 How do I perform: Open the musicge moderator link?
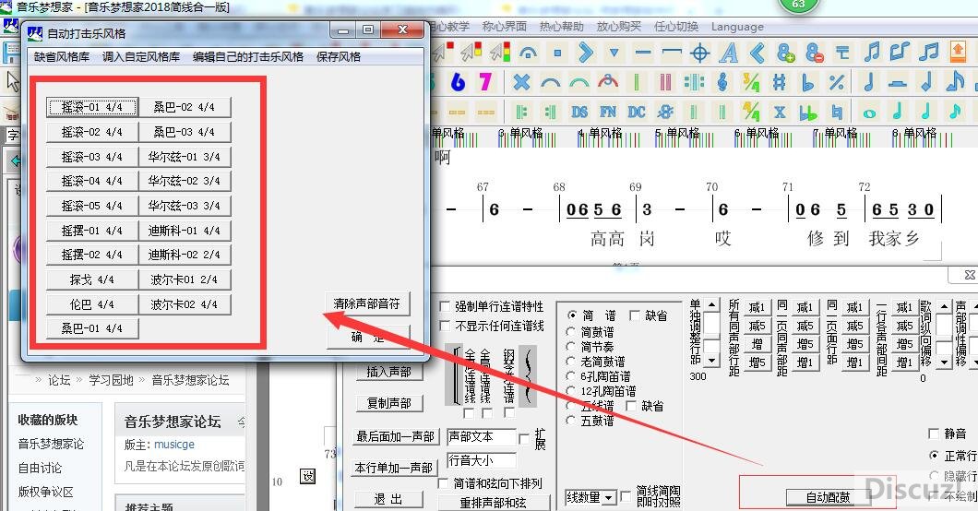[174, 445]
